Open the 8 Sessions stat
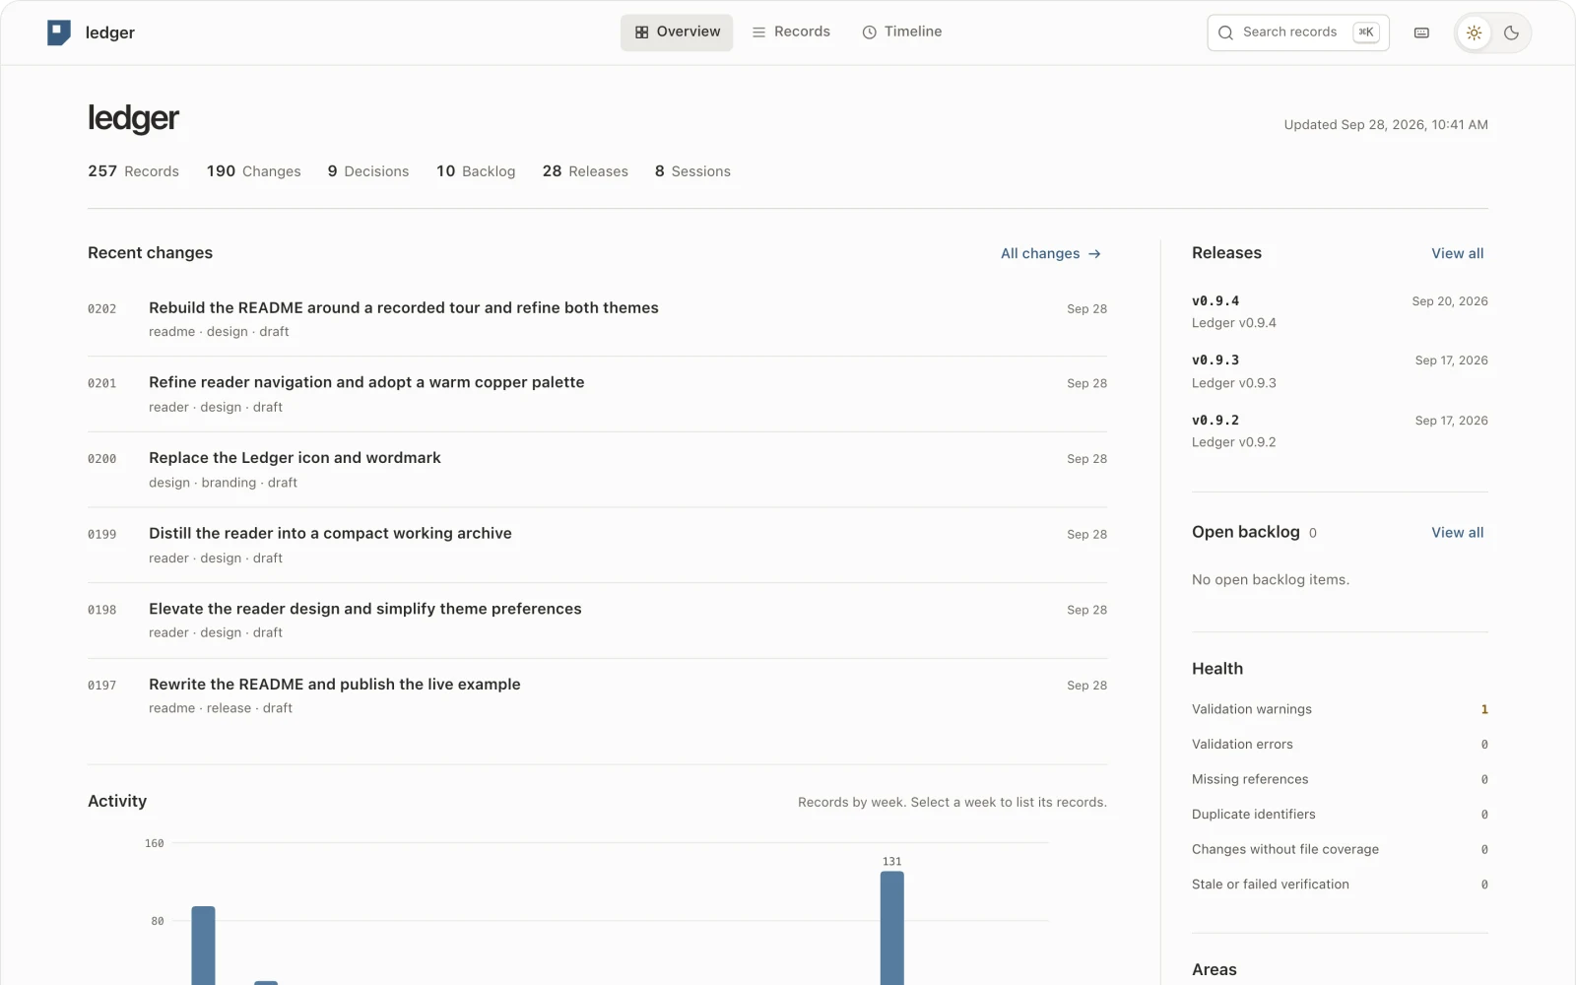 coord(692,171)
